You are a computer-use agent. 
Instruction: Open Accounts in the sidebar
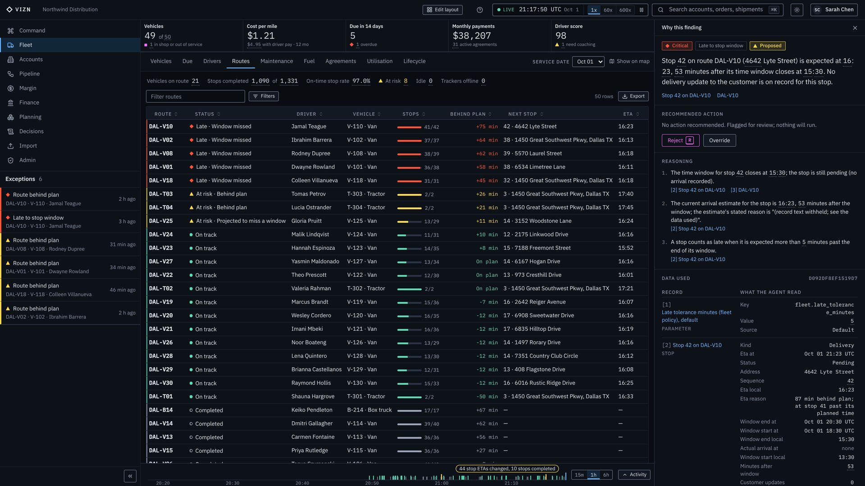[70, 59]
